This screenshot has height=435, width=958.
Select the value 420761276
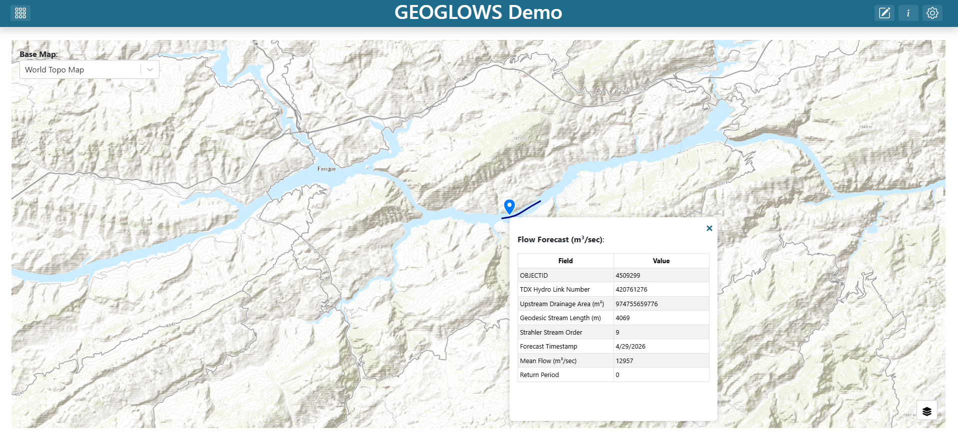pos(661,290)
